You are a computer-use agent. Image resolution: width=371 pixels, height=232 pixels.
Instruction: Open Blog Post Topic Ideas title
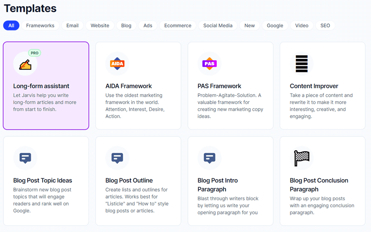42,180
